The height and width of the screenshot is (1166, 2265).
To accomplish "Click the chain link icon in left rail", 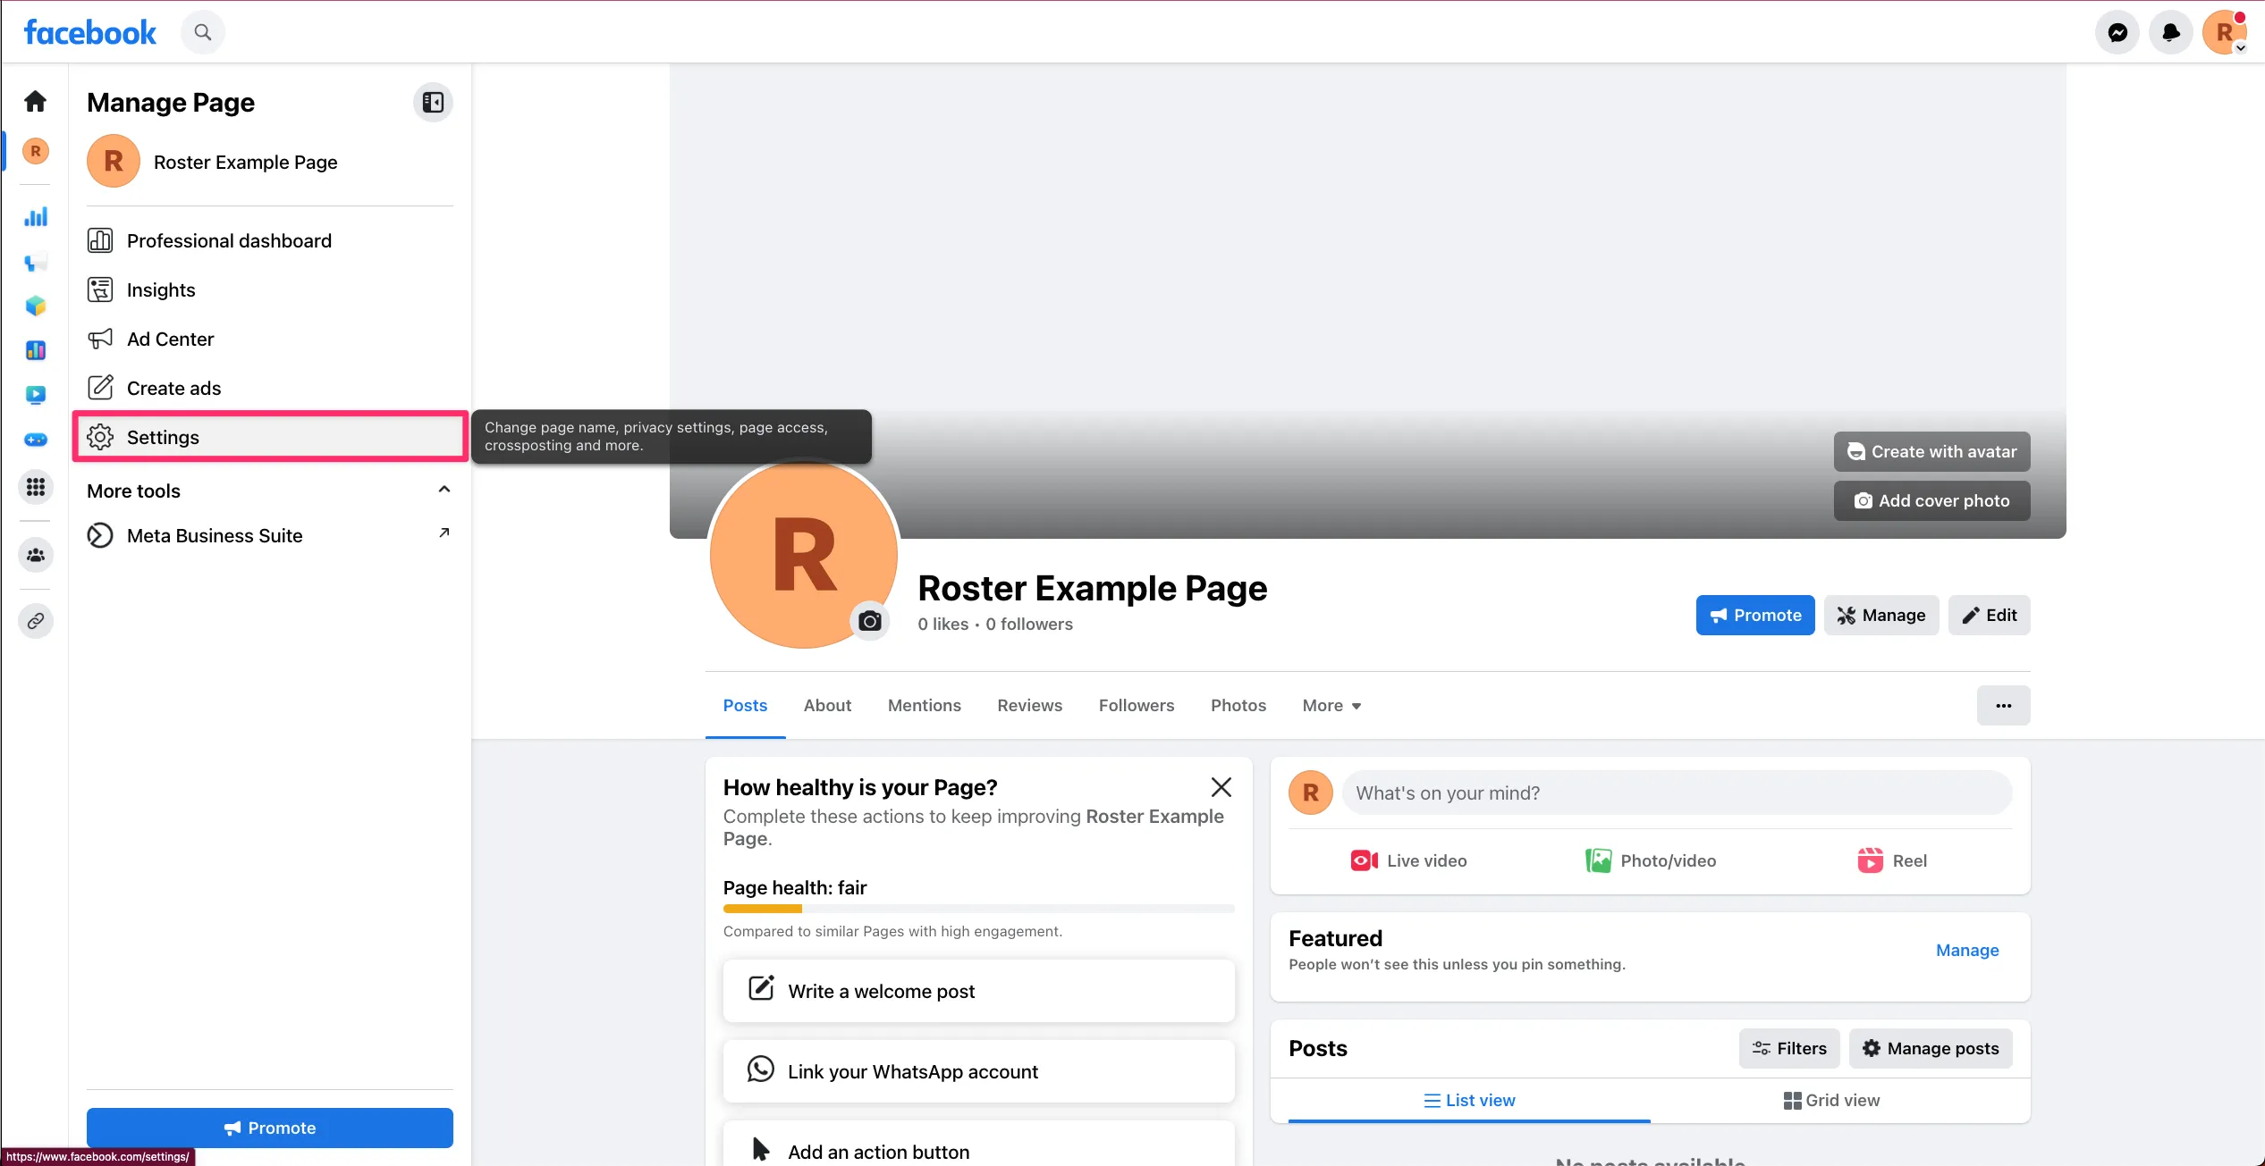I will click(x=36, y=621).
